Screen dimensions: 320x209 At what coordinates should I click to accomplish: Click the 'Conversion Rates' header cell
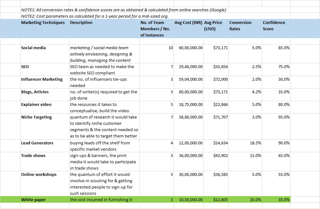click(240, 26)
